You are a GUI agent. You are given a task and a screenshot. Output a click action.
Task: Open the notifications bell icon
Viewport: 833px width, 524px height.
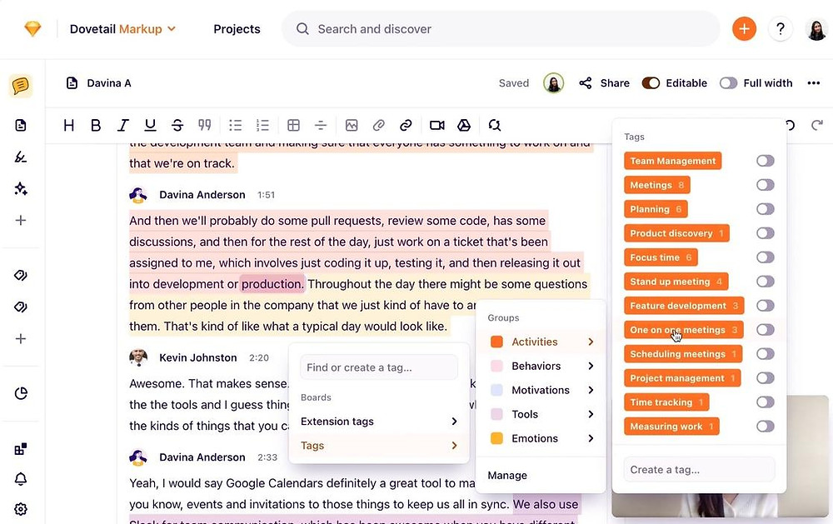(x=21, y=479)
